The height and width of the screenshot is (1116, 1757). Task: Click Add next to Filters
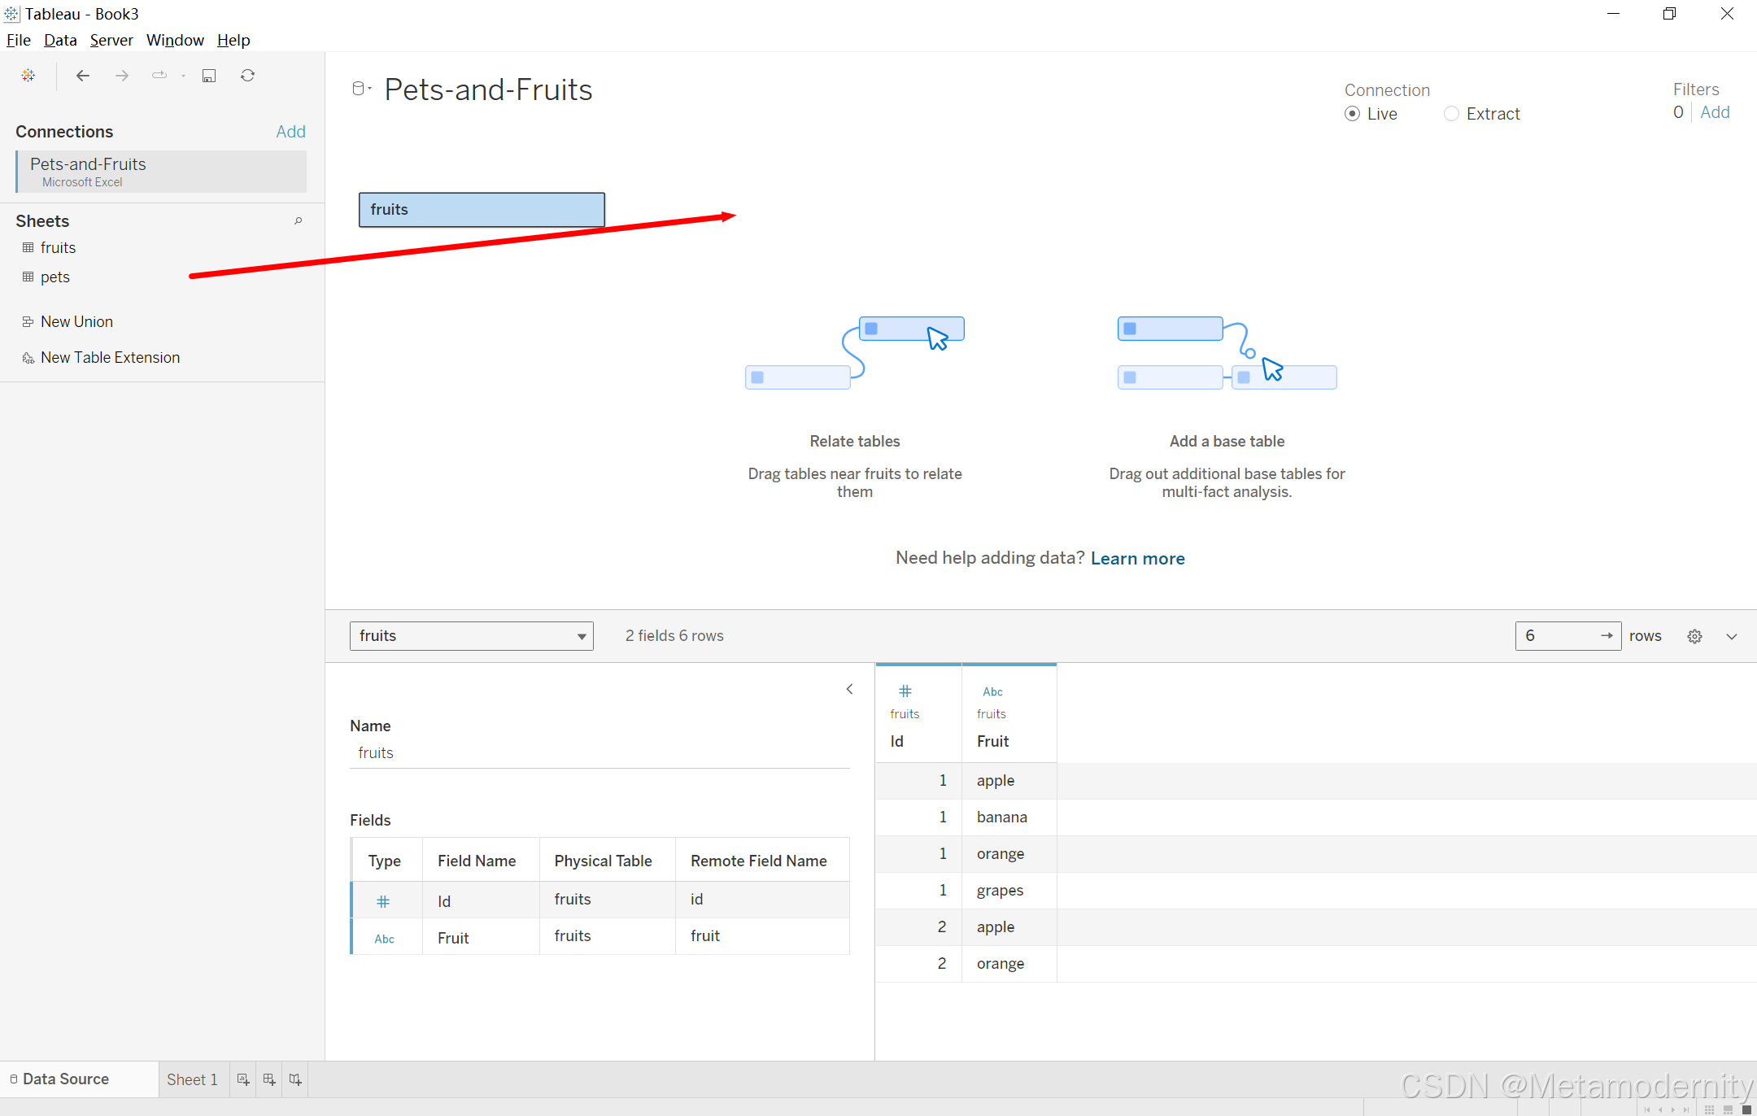click(1715, 112)
